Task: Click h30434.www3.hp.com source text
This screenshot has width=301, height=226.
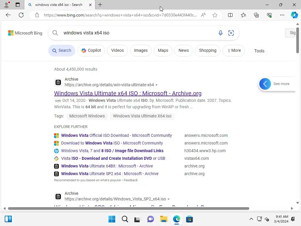Action: (205, 151)
